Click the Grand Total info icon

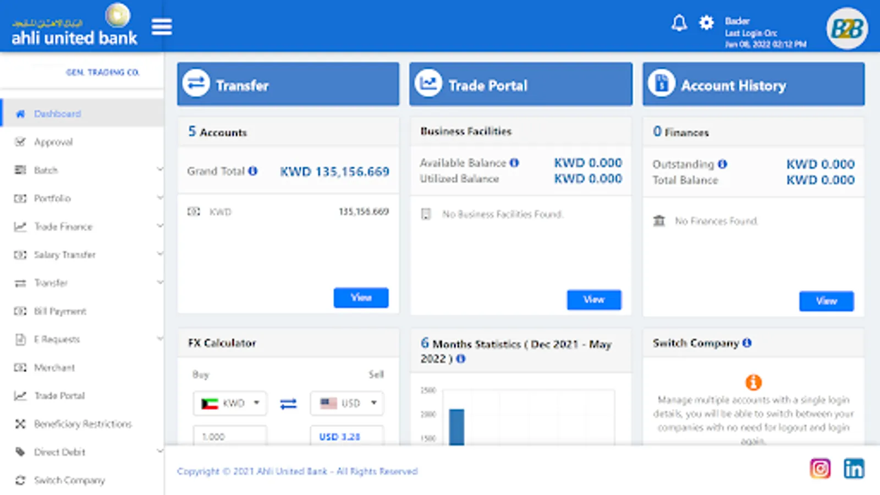252,171
